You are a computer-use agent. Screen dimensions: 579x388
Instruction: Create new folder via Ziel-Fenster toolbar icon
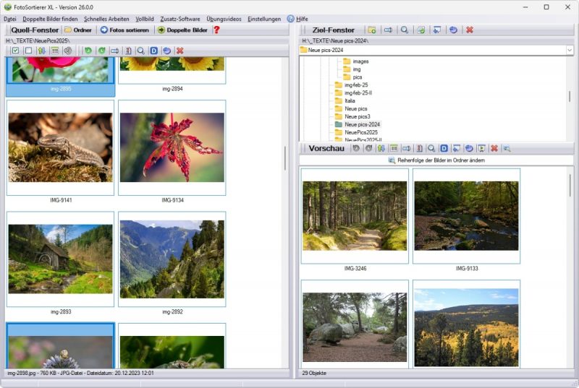pos(372,30)
